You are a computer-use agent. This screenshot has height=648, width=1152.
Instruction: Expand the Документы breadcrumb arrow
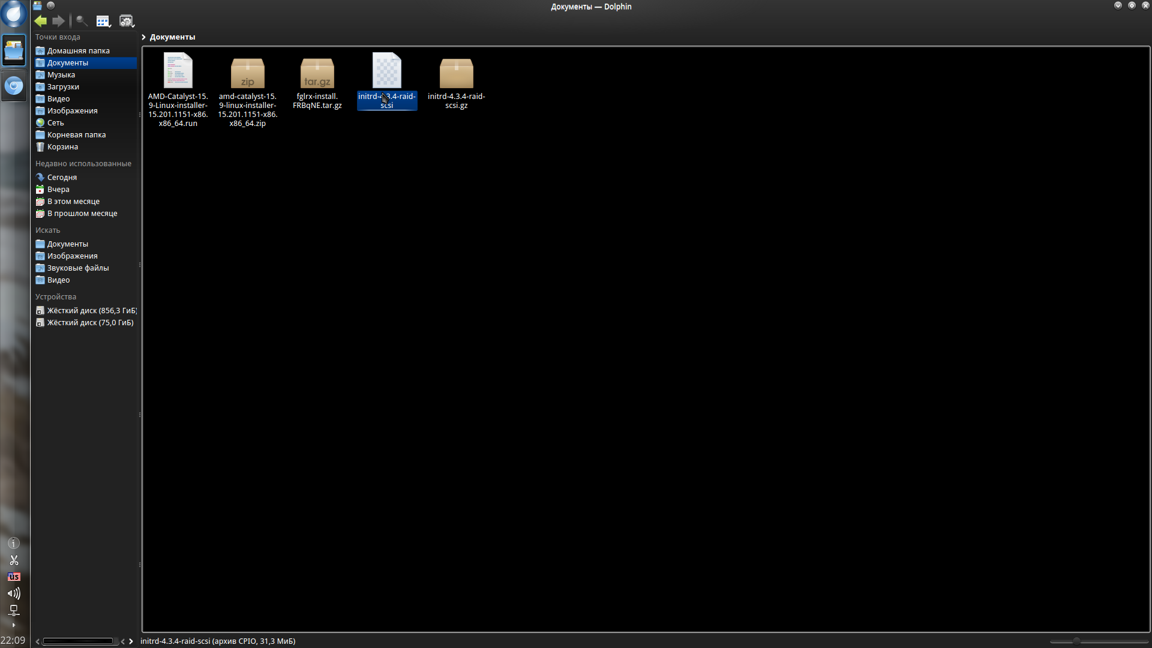coord(144,37)
